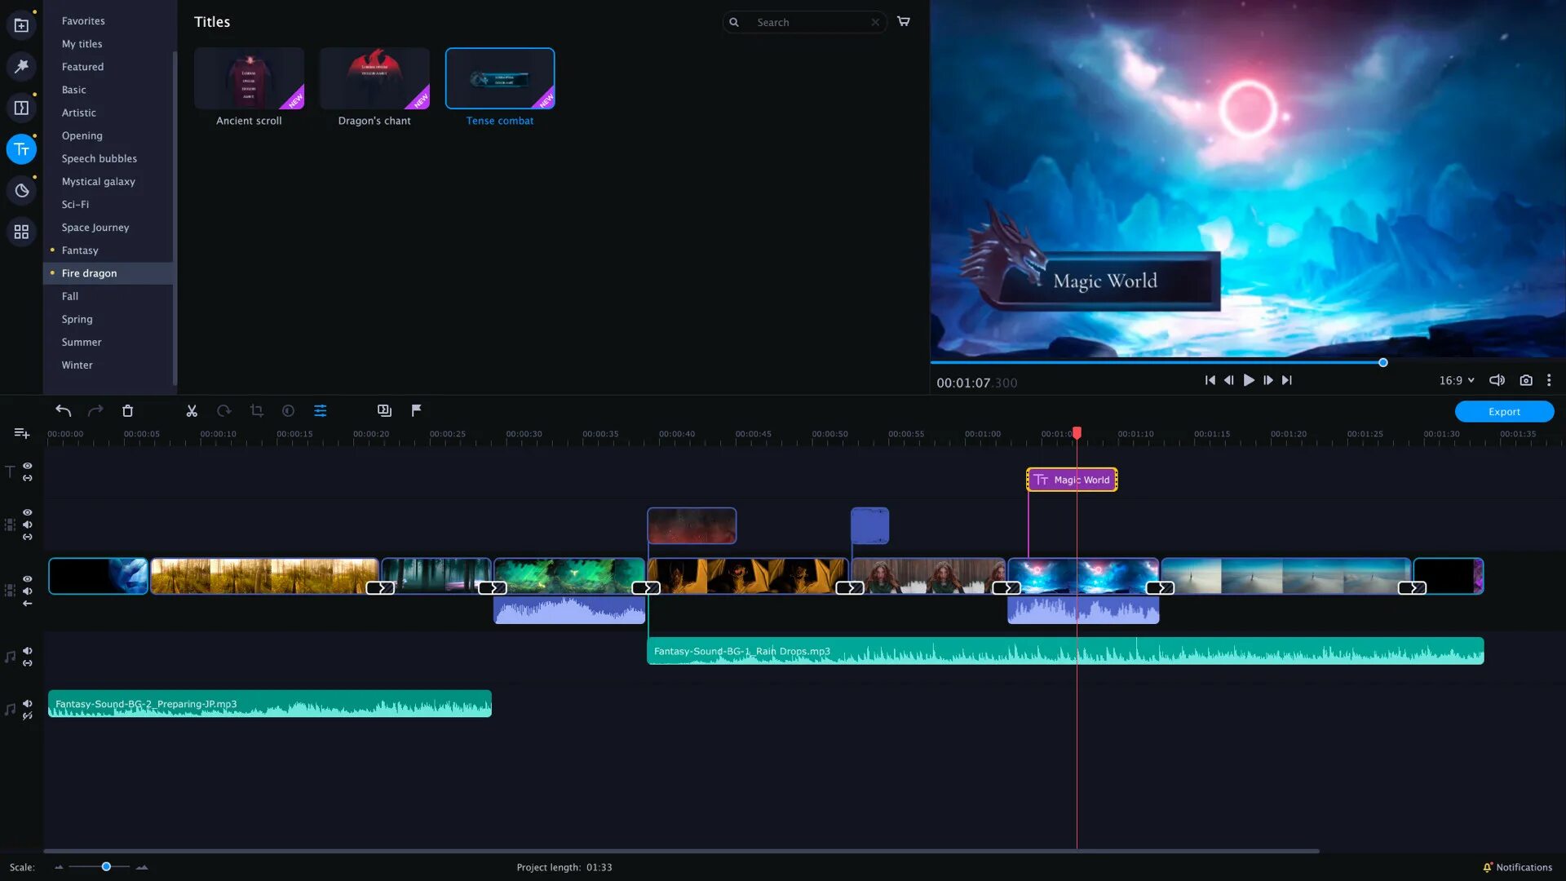The image size is (1566, 881).
Task: Open Clip Properties using the sliders icon
Action: [321, 411]
